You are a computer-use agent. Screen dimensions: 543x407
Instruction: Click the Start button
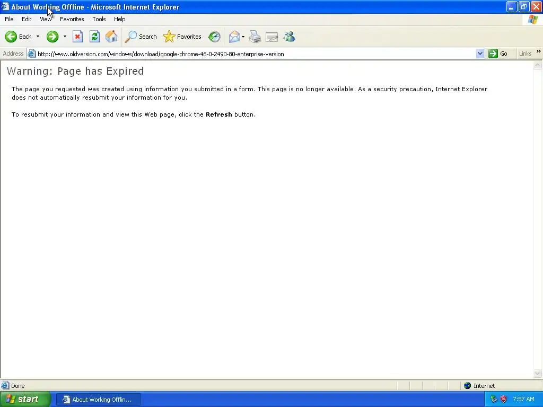[x=25, y=400]
